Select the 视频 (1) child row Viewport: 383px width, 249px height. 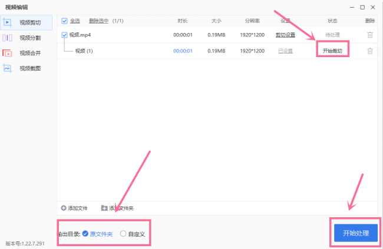tap(217, 51)
